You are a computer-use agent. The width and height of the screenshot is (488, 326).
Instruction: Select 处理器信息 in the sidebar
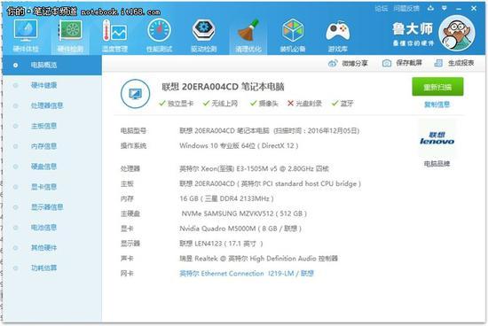tap(47, 105)
